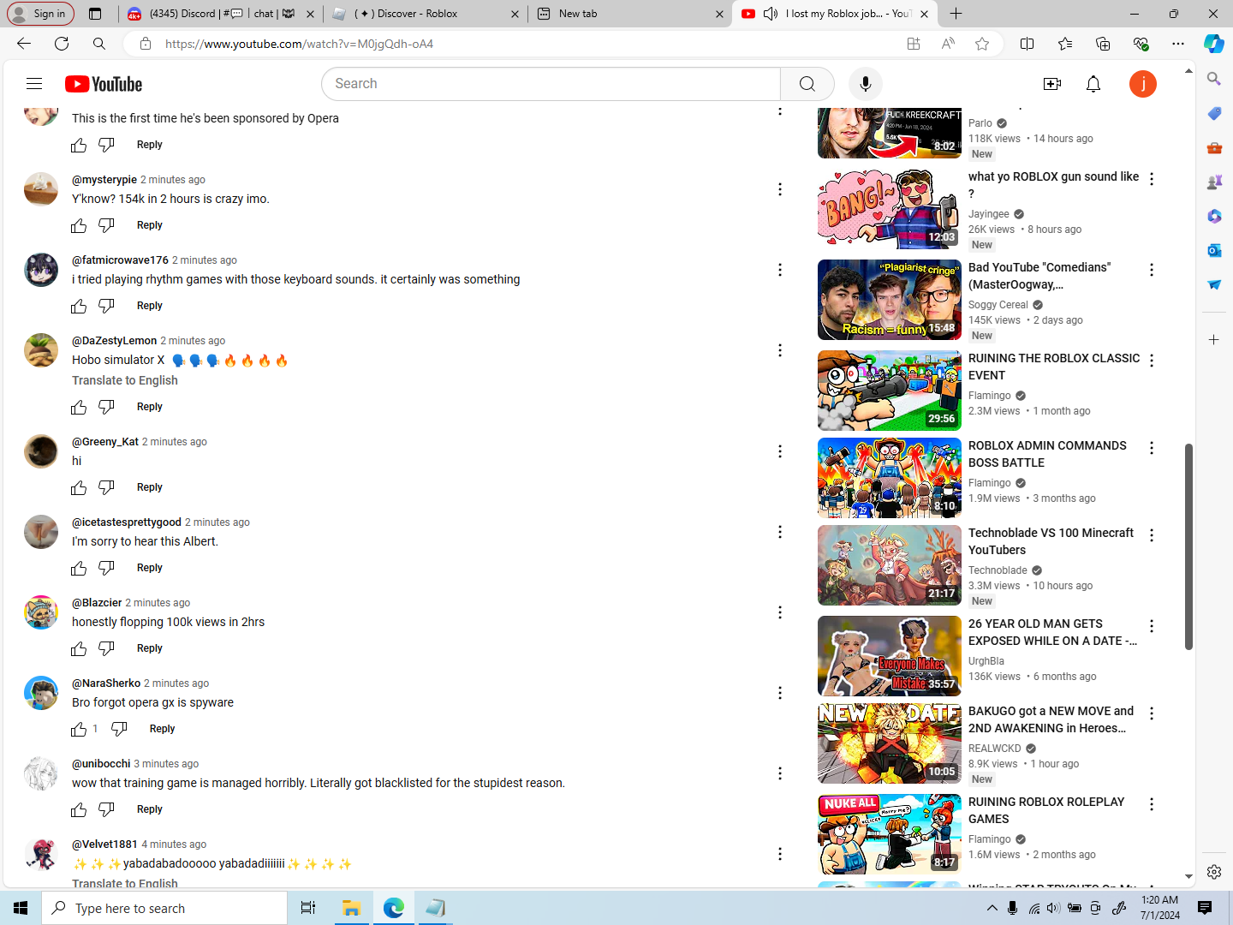Go back in the browser
Screen dimensions: 1233x925
tap(23, 44)
